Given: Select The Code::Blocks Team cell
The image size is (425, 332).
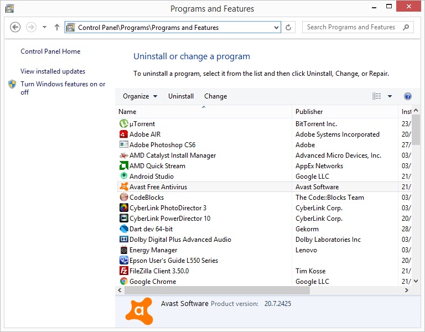Looking at the screenshot, I should [330, 198].
